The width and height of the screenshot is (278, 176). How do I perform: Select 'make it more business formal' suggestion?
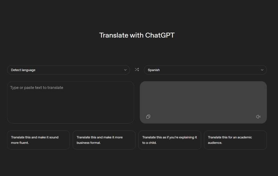[x=104, y=140]
